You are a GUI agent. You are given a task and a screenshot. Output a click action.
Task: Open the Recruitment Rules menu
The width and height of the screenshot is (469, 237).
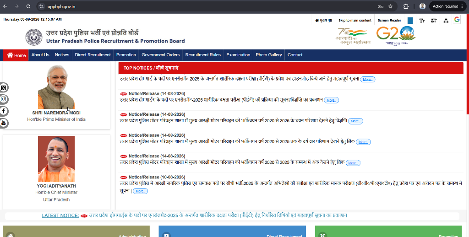[x=203, y=55]
